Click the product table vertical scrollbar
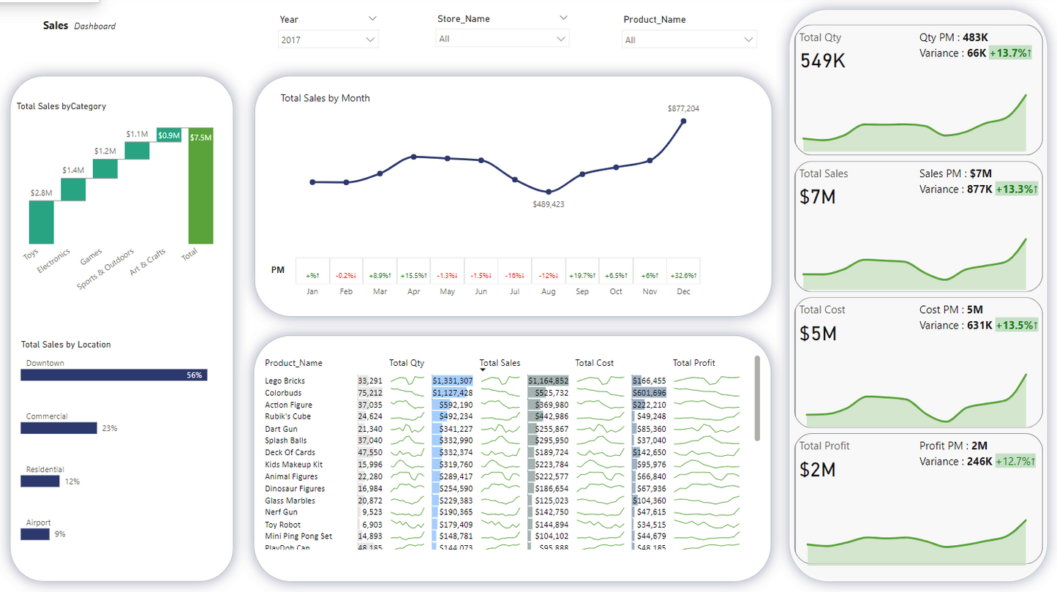The width and height of the screenshot is (1057, 592). 756,399
